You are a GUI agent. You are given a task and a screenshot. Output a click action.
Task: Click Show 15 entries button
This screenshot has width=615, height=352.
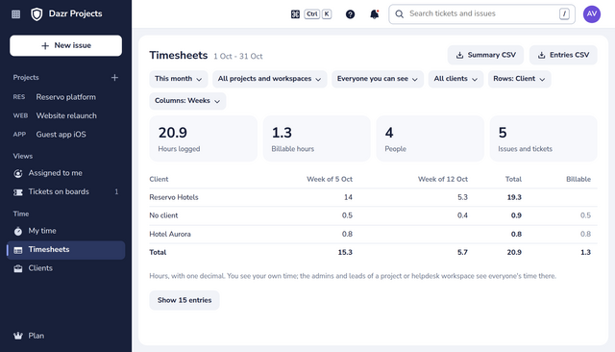pos(184,300)
